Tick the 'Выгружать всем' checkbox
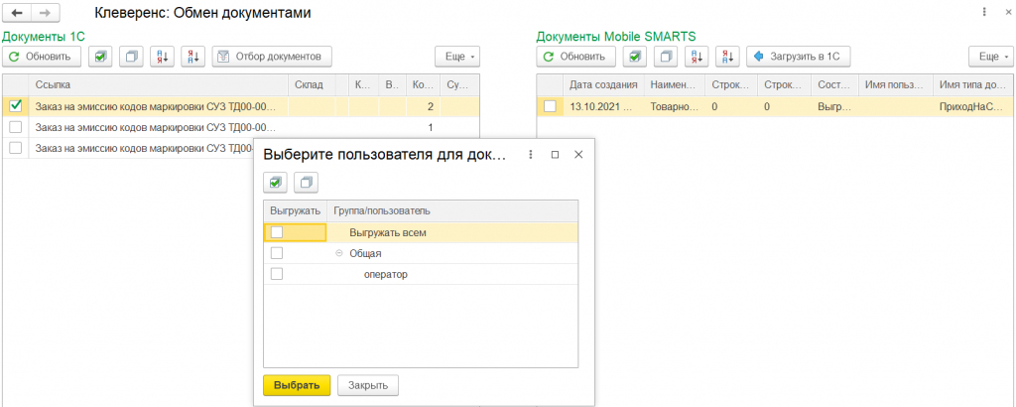This screenshot has width=1016, height=407. (277, 232)
